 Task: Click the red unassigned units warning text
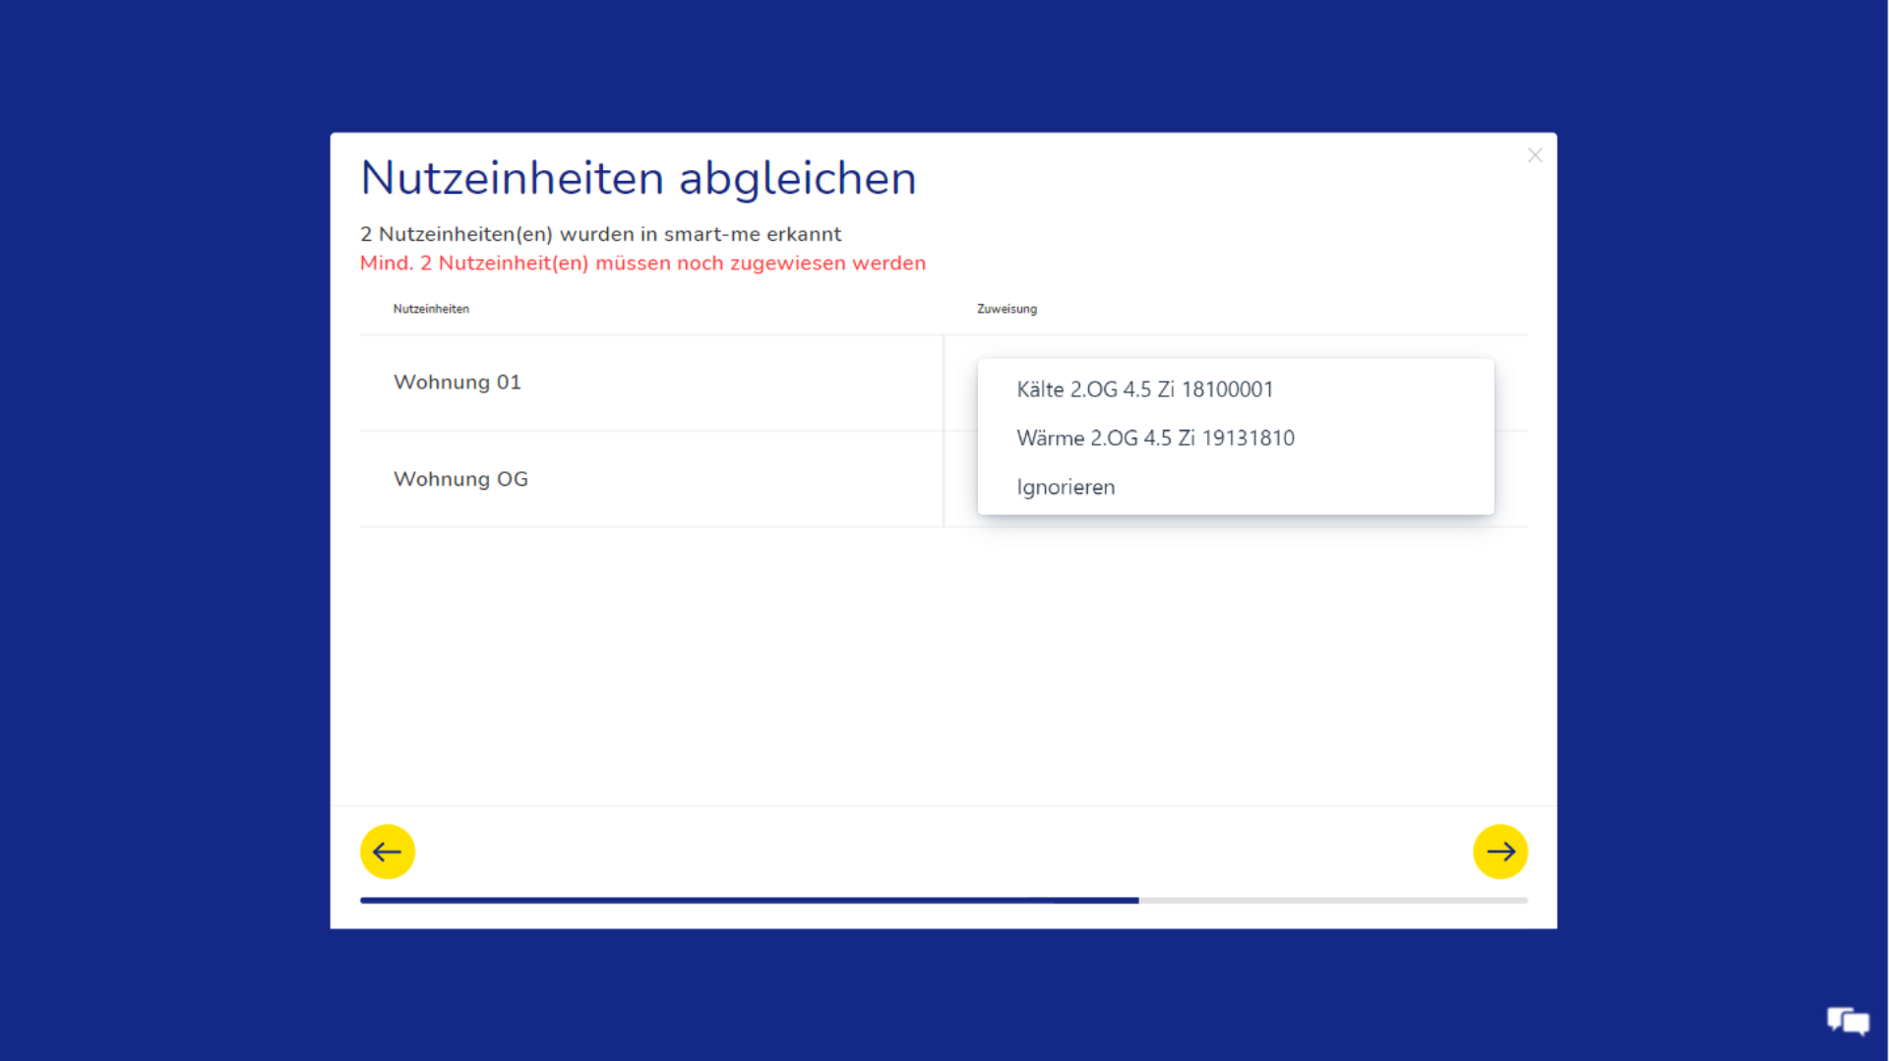pyautogui.click(x=642, y=264)
